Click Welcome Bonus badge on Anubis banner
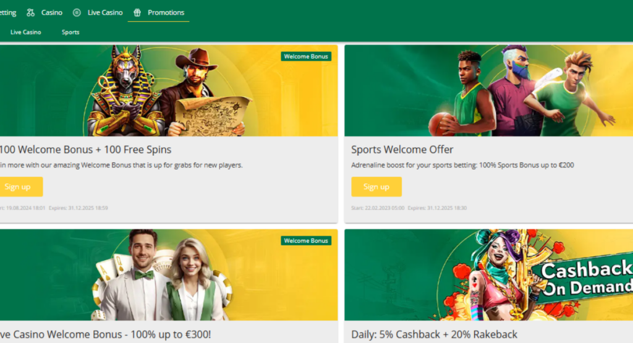Image resolution: width=633 pixels, height=343 pixels. (306, 56)
